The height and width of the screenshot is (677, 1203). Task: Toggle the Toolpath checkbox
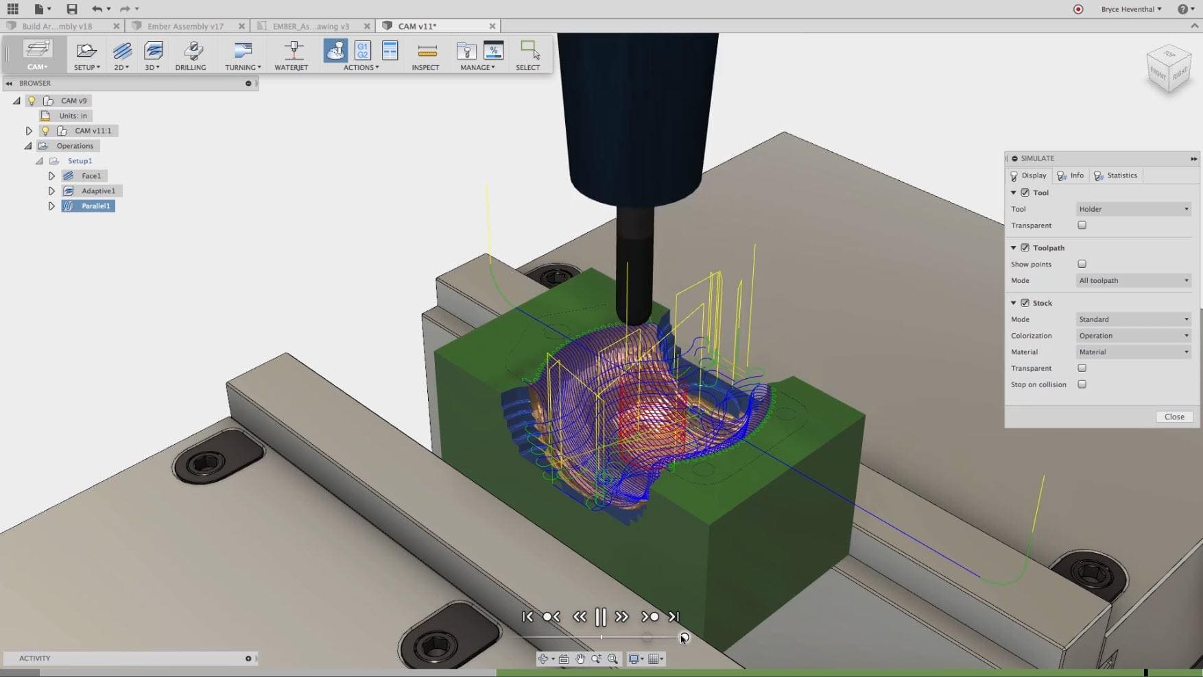pos(1025,247)
